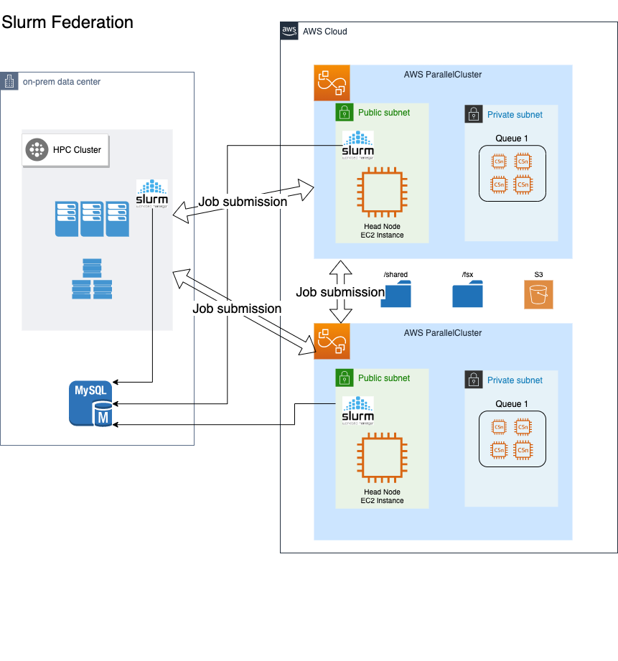Click the /fsx text label

pyautogui.click(x=467, y=274)
